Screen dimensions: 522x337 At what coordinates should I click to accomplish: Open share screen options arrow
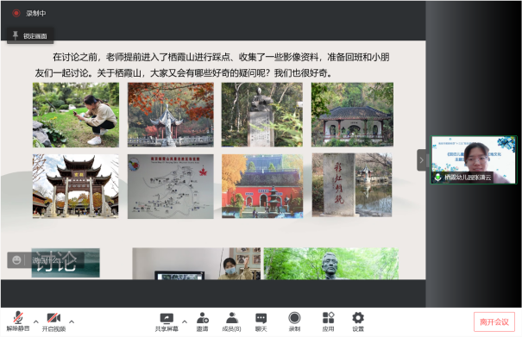coord(185,321)
